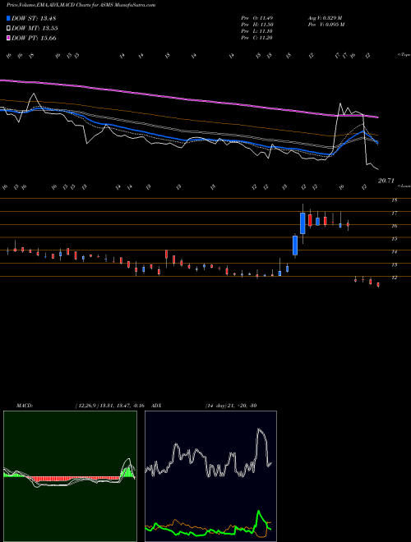Click the price axis label 16
The image size is (411, 542).
(x=394, y=226)
